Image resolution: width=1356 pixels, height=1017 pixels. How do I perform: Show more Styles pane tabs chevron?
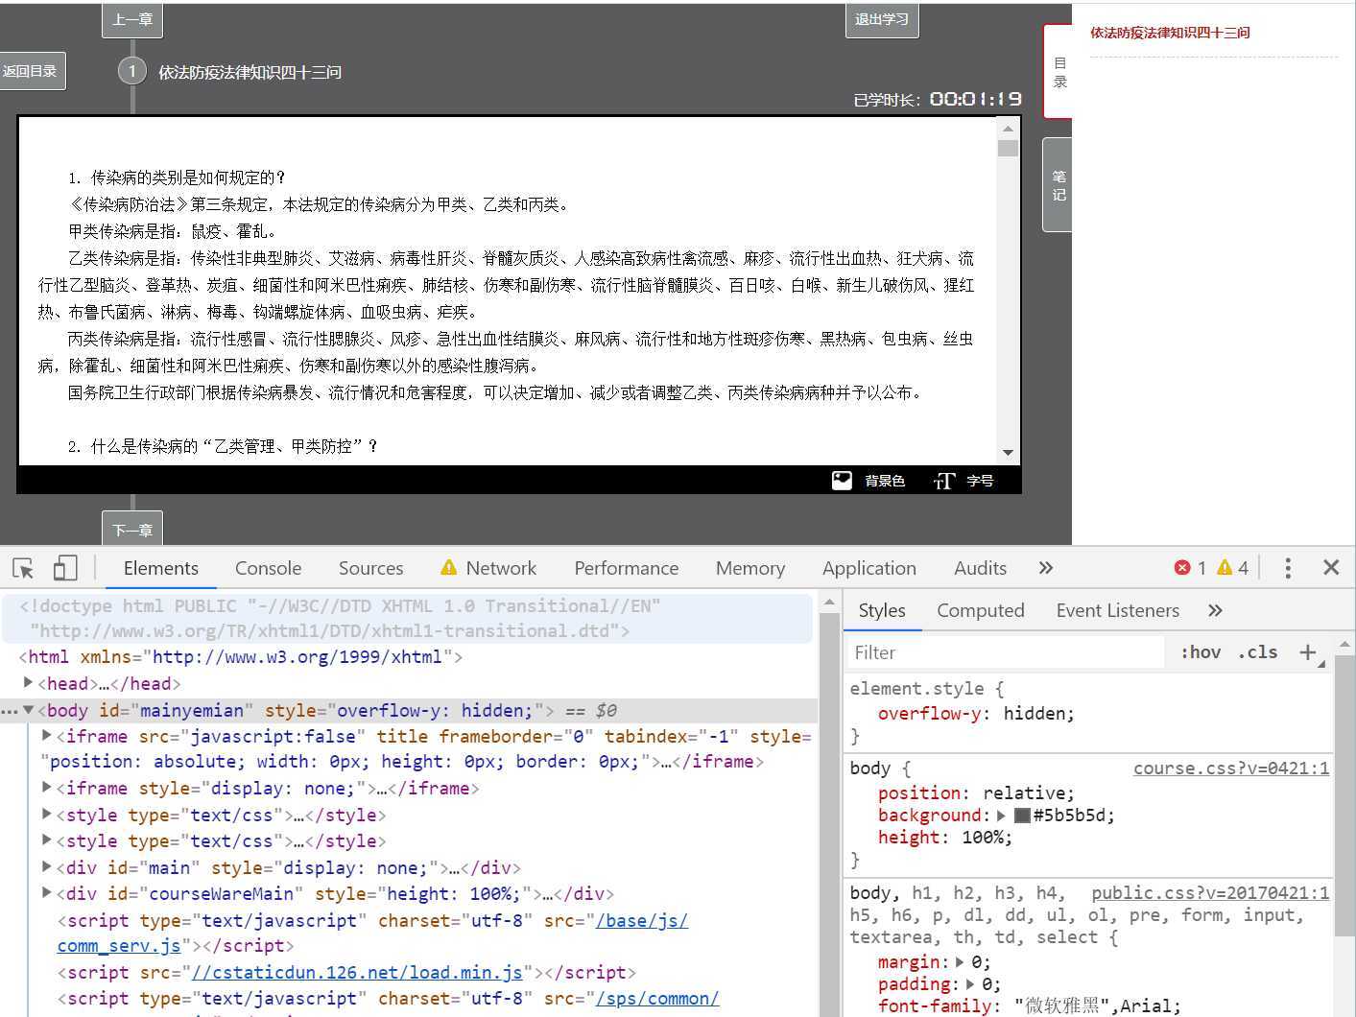click(x=1215, y=610)
